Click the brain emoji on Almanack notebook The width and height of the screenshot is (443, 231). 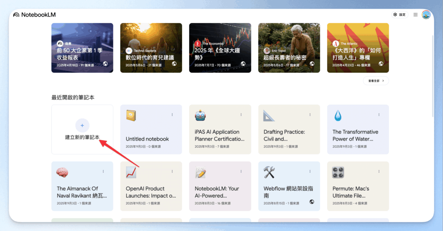point(62,173)
